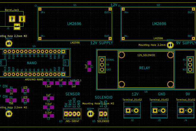Click pad 2 GND of the barrel jack
Viewport: 196px width, 131px height.
pos(12,19)
